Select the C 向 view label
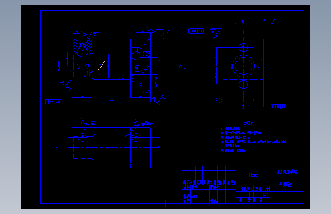This screenshot has width=331, height=214. 239,22
